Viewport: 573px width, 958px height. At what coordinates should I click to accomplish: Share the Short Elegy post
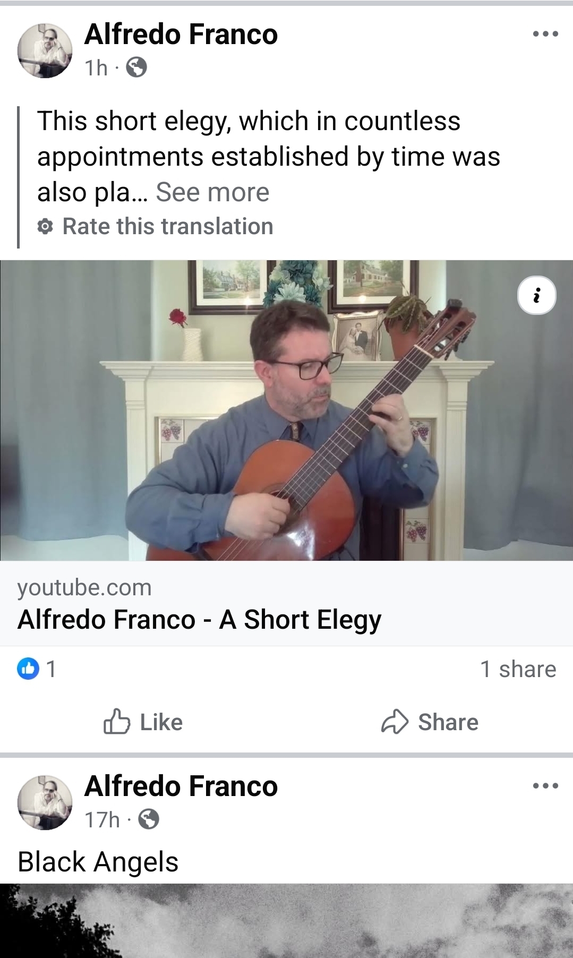click(x=430, y=722)
